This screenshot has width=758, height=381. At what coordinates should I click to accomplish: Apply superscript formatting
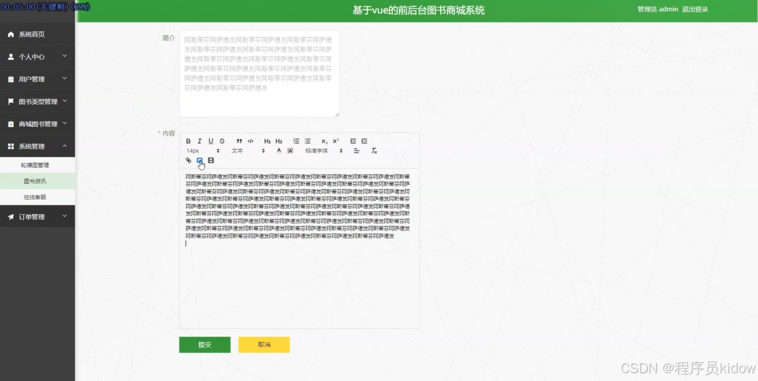click(x=336, y=141)
